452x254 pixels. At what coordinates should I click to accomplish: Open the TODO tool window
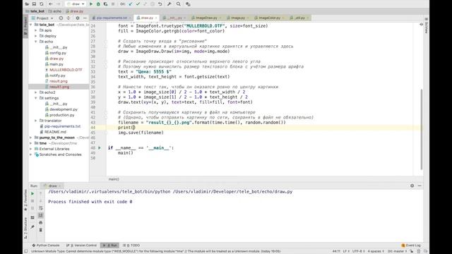(x=131, y=246)
